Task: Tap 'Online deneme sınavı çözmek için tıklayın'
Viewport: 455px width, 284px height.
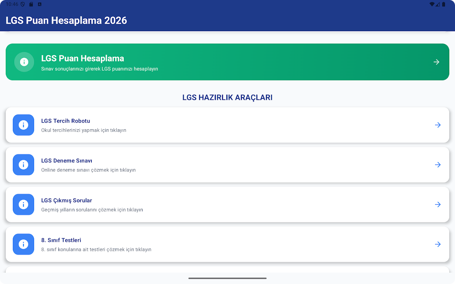Action: (x=89, y=170)
